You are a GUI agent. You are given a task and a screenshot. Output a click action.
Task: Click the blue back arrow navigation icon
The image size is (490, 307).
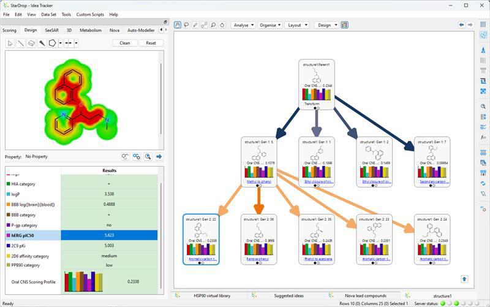462,25
